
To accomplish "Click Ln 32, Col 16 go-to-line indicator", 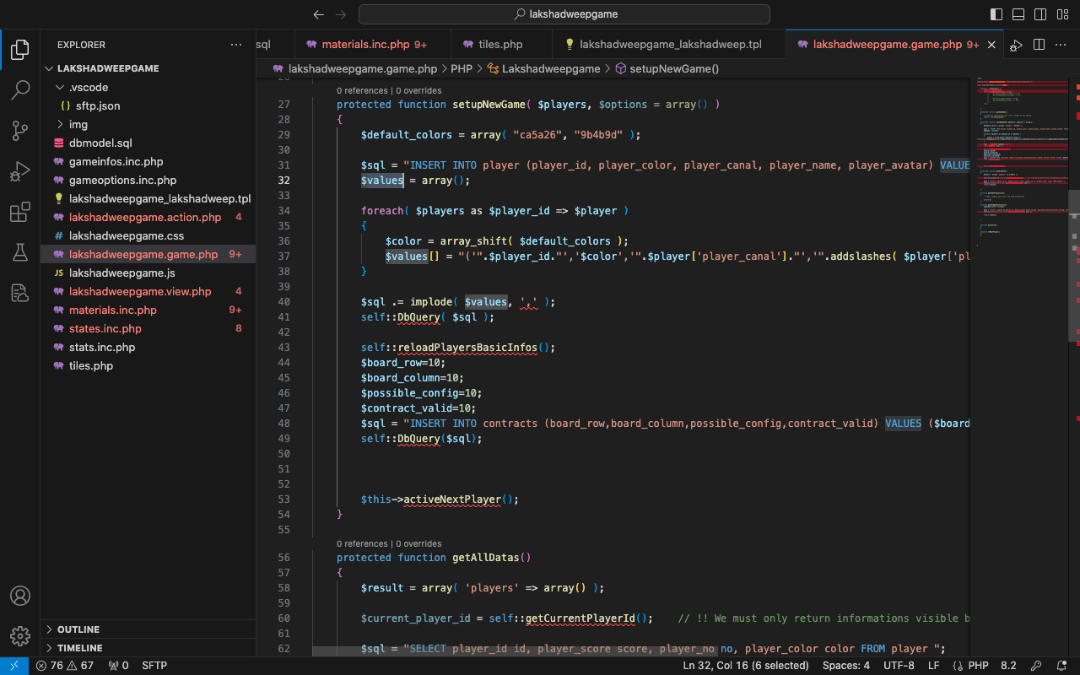I will (745, 666).
